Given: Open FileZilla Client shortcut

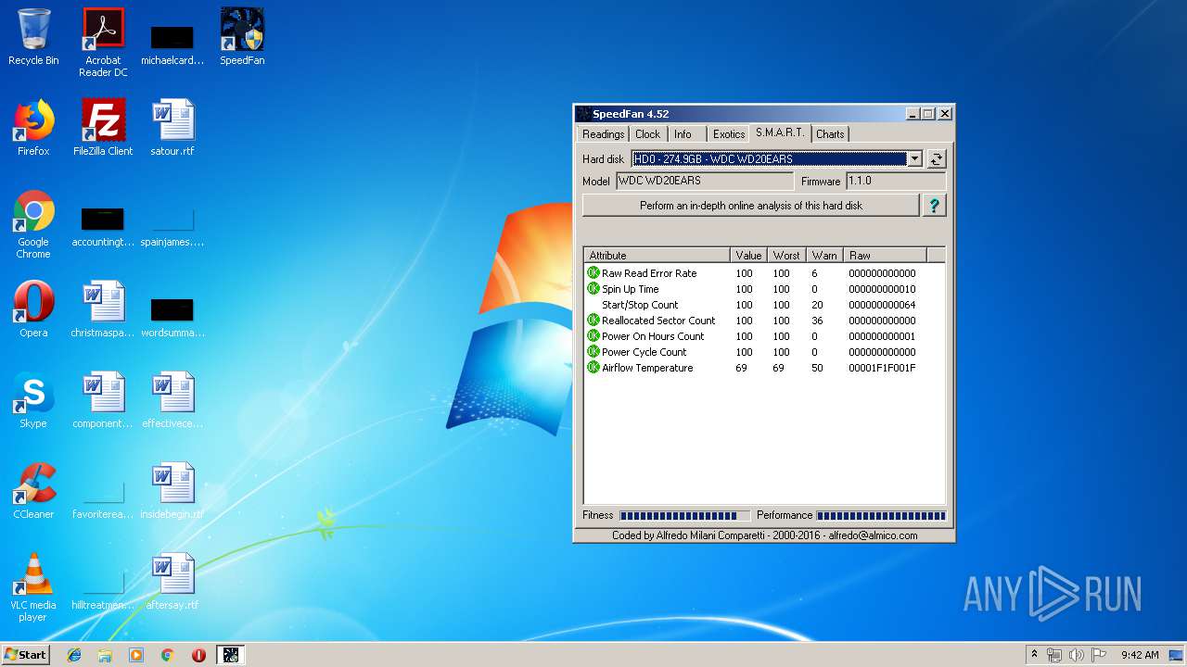Looking at the screenshot, I should coord(103,128).
